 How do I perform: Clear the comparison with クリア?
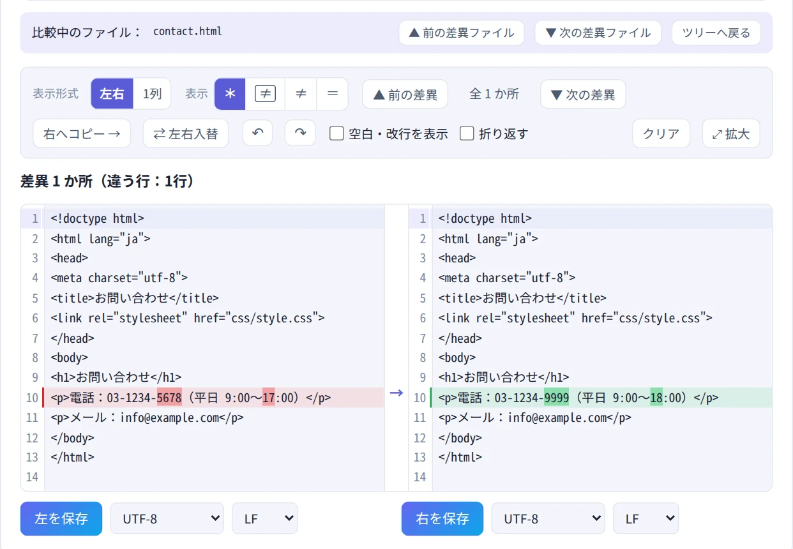click(x=661, y=133)
